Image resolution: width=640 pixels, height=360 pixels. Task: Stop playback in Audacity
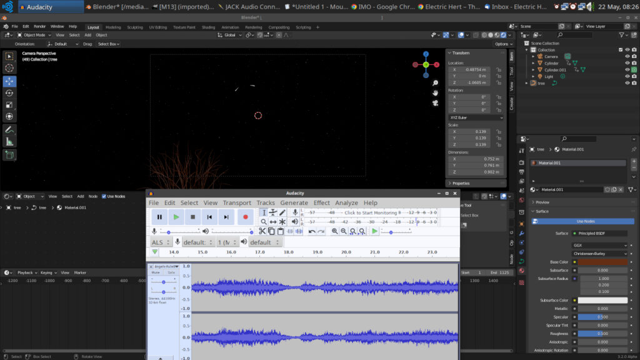192,217
